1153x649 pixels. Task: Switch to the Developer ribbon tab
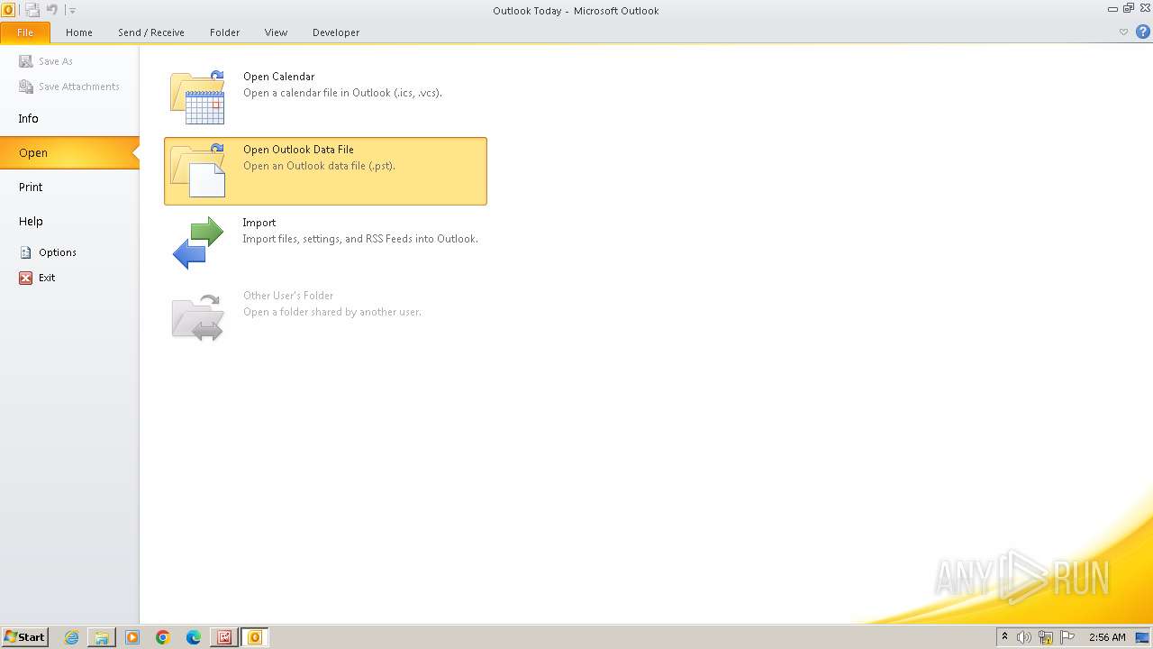pyautogui.click(x=336, y=32)
